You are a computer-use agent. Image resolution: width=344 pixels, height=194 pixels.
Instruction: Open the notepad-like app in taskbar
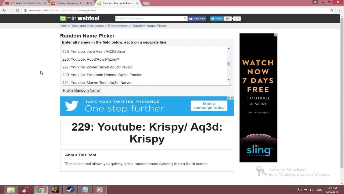click(85, 190)
